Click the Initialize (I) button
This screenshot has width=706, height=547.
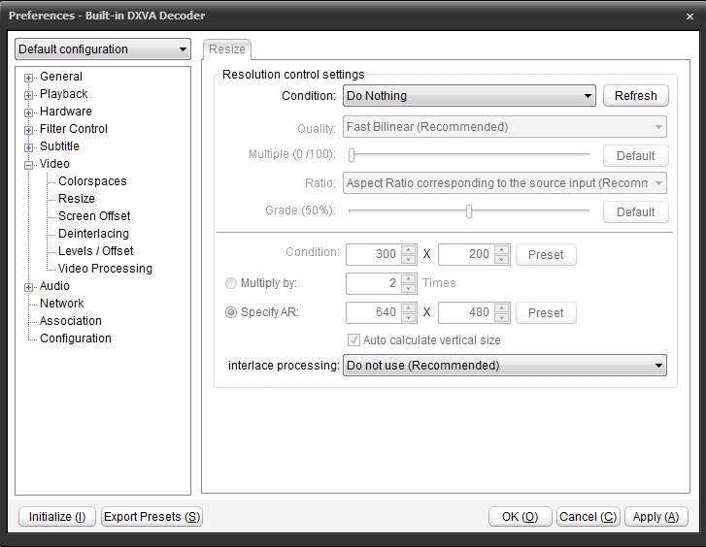57,516
